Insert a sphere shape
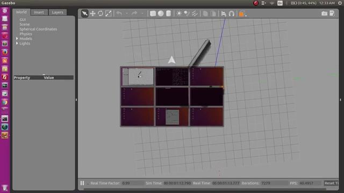The image size is (344, 193). pyautogui.click(x=161, y=13)
